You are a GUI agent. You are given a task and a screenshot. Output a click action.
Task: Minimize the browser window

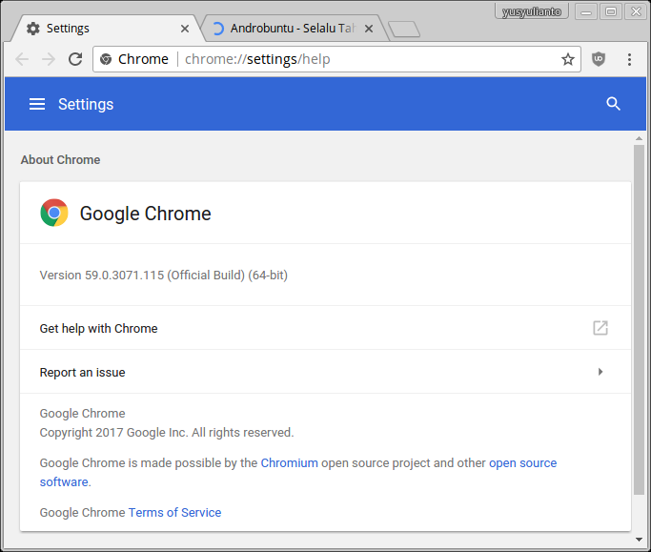click(x=586, y=11)
